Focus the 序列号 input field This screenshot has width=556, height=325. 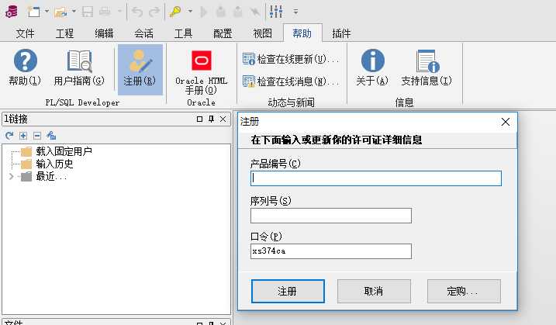[330, 216]
